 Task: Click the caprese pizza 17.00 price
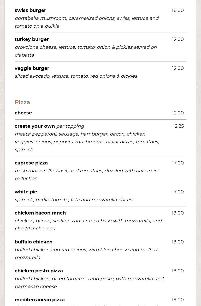178,163
